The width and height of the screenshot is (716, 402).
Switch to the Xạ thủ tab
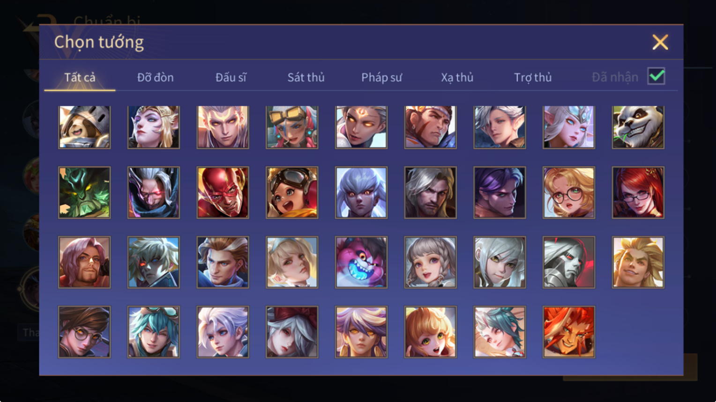(457, 77)
